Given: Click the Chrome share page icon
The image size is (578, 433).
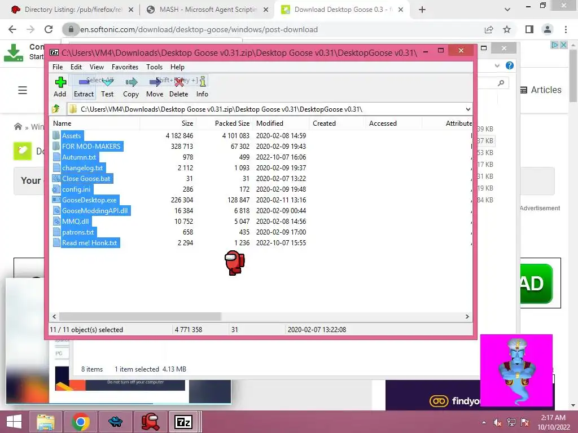Looking at the screenshot, I should [x=489, y=29].
